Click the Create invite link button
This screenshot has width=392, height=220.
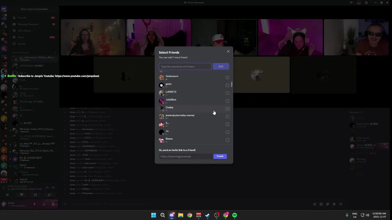pos(220,156)
